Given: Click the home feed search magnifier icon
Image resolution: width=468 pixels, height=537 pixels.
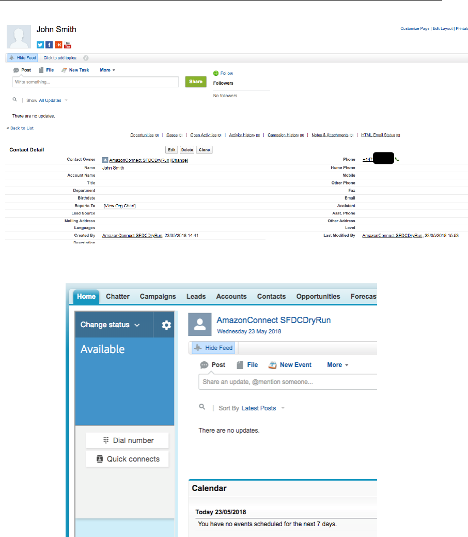Looking at the screenshot, I should pyautogui.click(x=202, y=407).
